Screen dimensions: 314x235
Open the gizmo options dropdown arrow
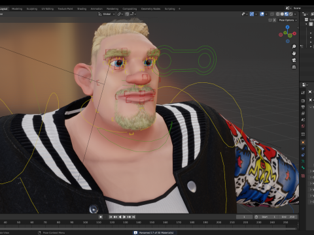[x=256, y=14]
